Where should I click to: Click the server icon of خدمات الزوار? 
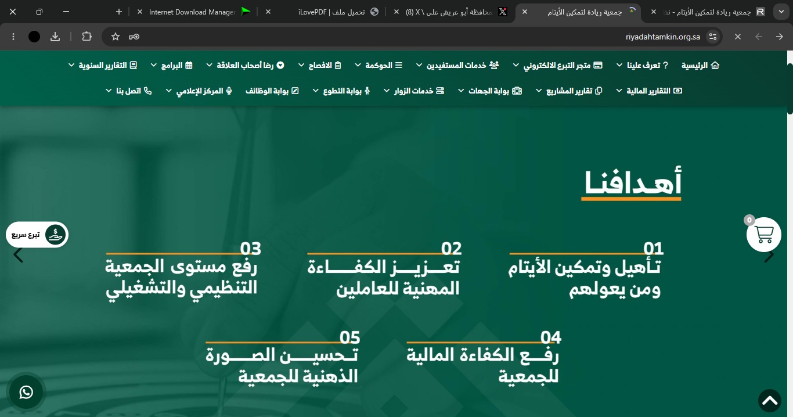(440, 91)
